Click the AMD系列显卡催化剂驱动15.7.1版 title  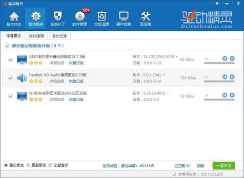57,57
